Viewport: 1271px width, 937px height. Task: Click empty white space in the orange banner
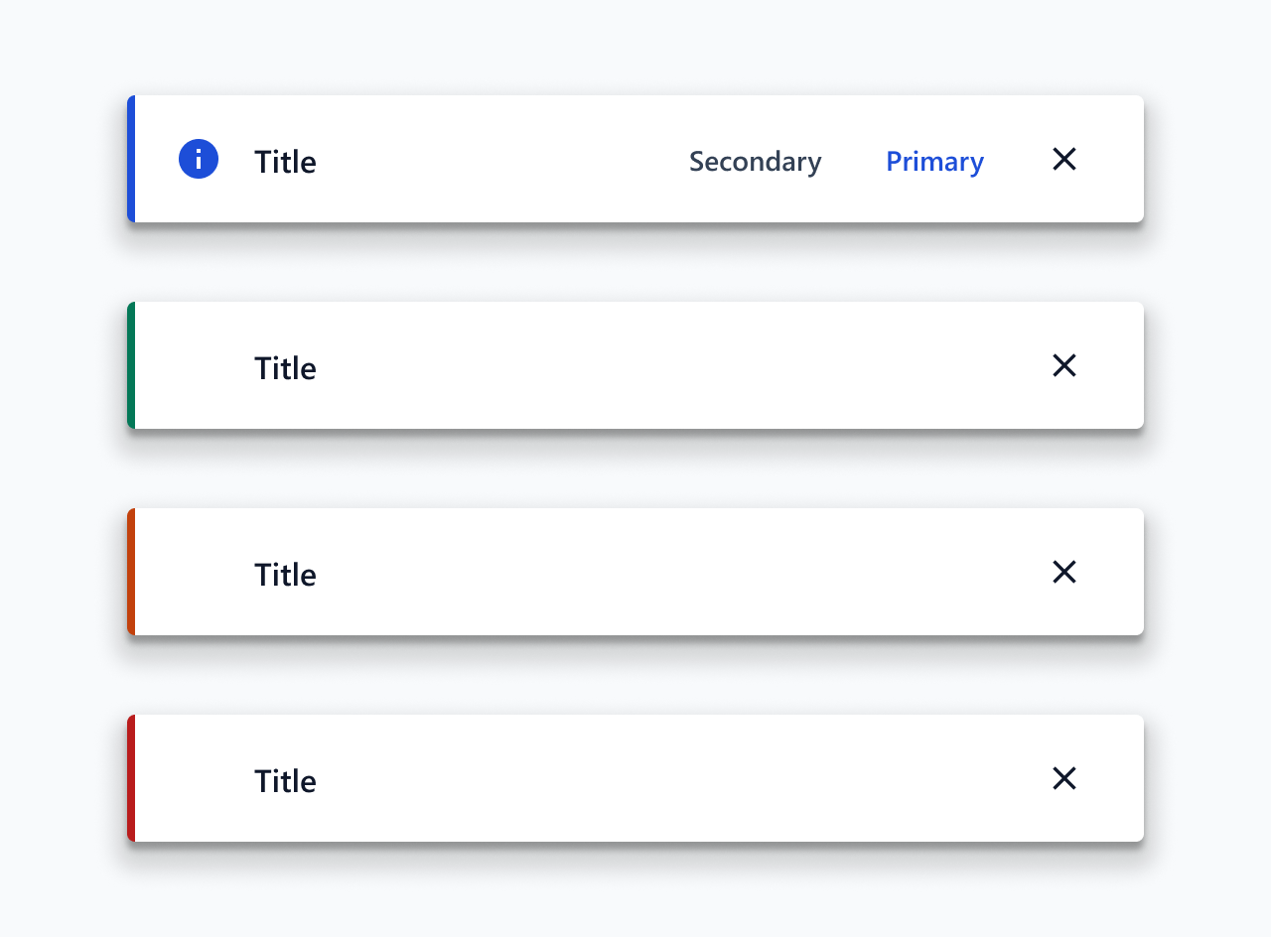coord(675,572)
